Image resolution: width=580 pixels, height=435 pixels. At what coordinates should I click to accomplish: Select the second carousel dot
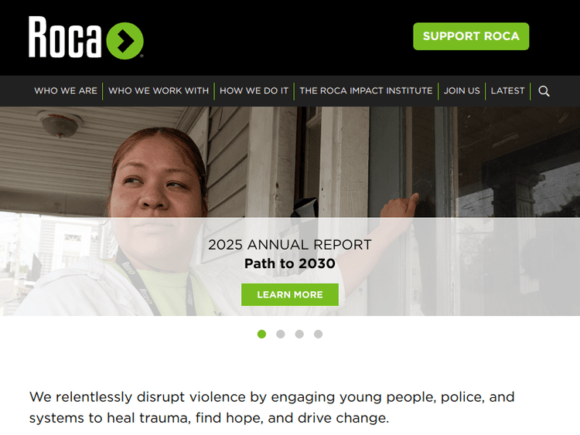coord(281,334)
